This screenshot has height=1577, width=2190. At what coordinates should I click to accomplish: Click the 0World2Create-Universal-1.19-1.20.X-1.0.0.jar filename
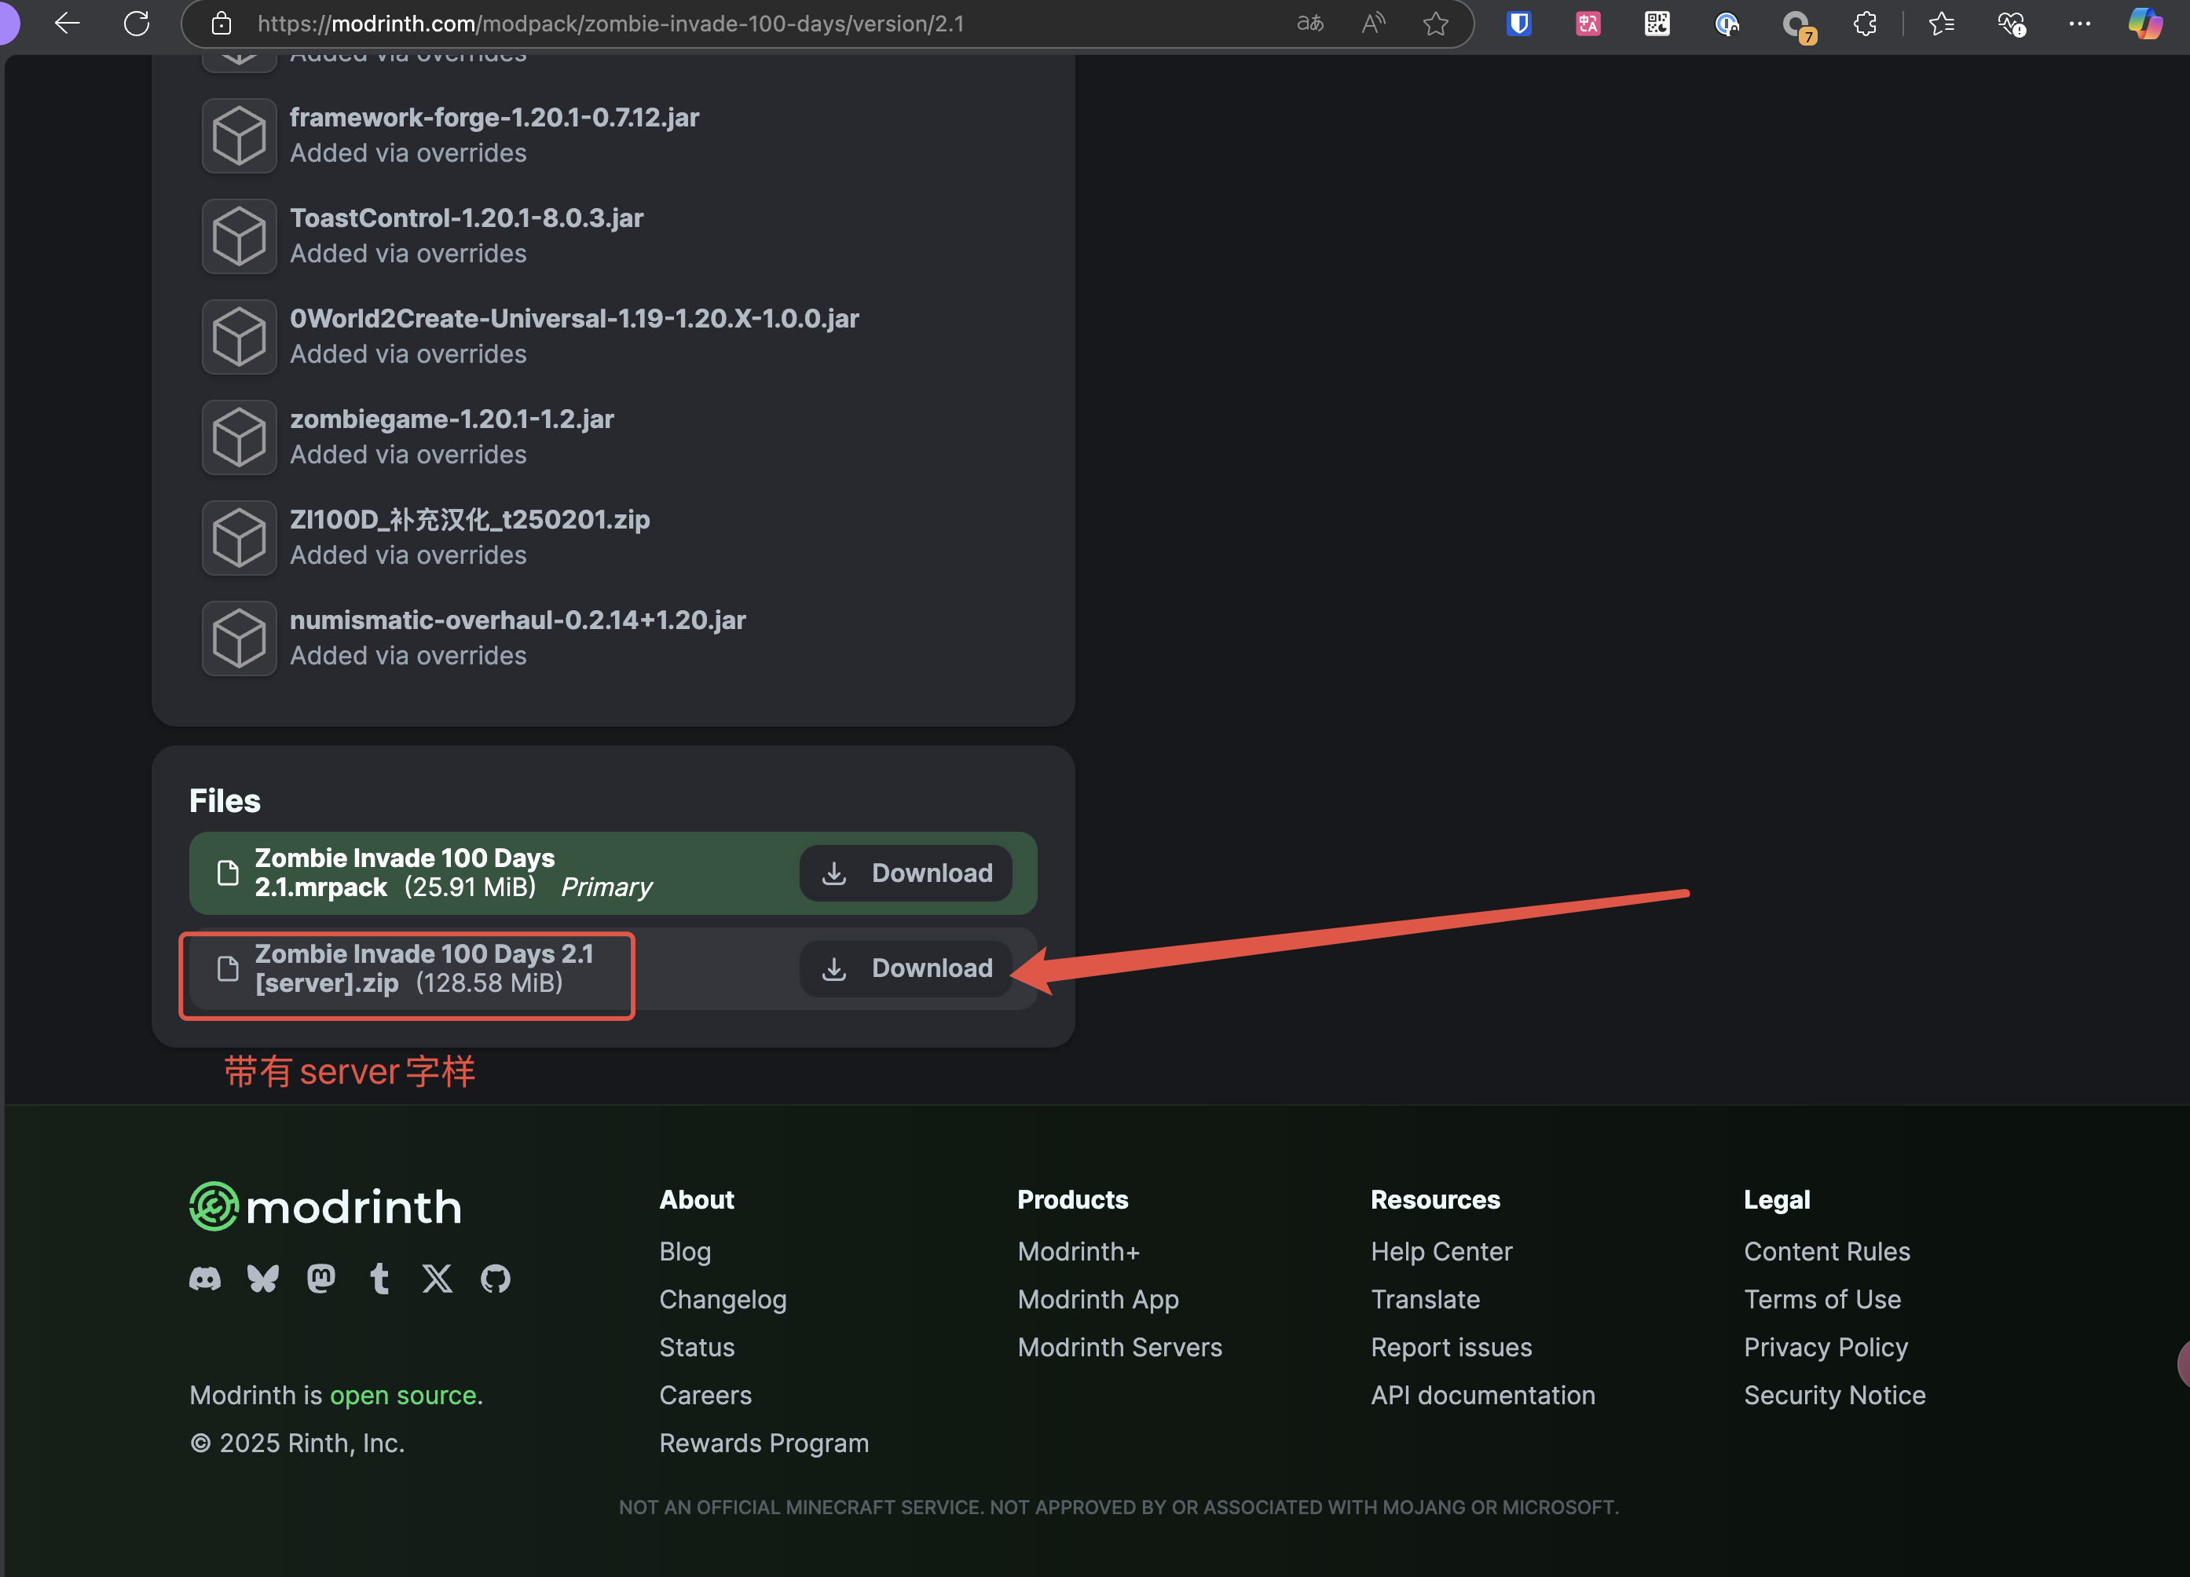(x=573, y=318)
